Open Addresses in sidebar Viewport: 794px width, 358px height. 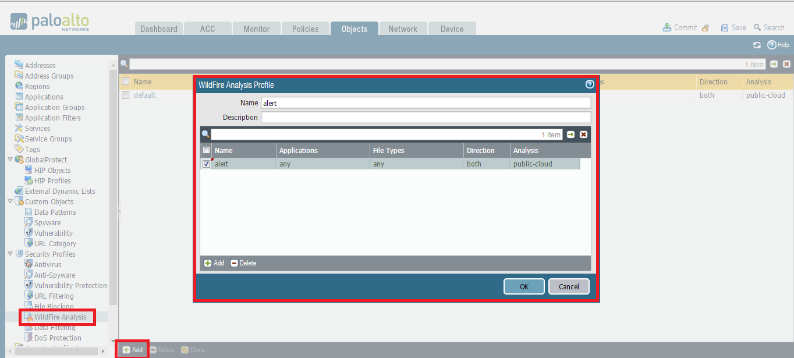click(x=40, y=65)
